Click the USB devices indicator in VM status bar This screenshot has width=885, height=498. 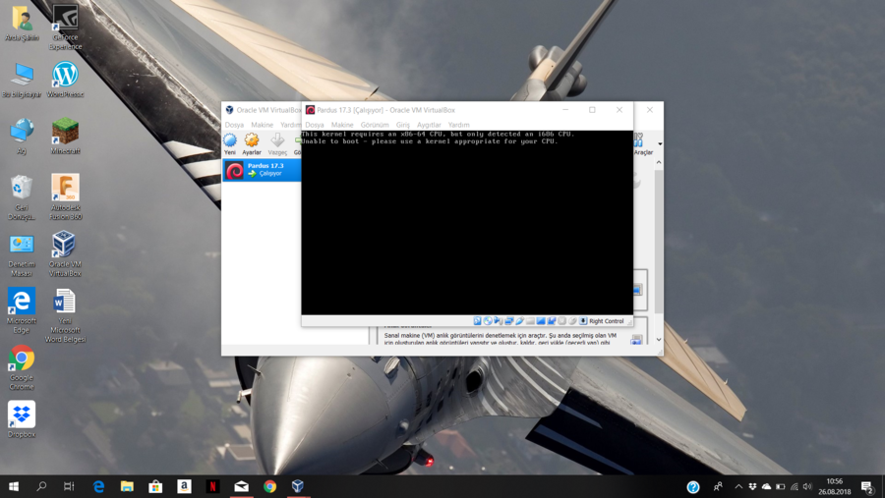[520, 321]
